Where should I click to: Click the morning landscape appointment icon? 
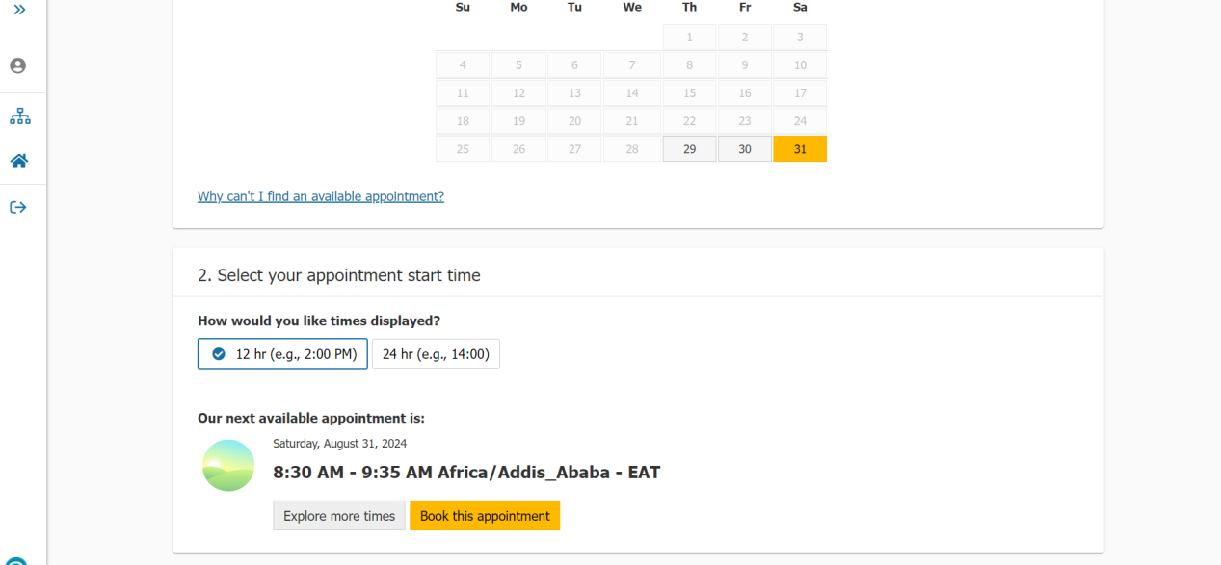pos(228,466)
